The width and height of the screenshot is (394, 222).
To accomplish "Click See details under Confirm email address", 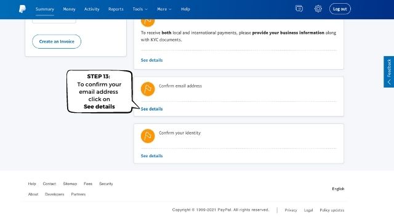I will (151, 109).
